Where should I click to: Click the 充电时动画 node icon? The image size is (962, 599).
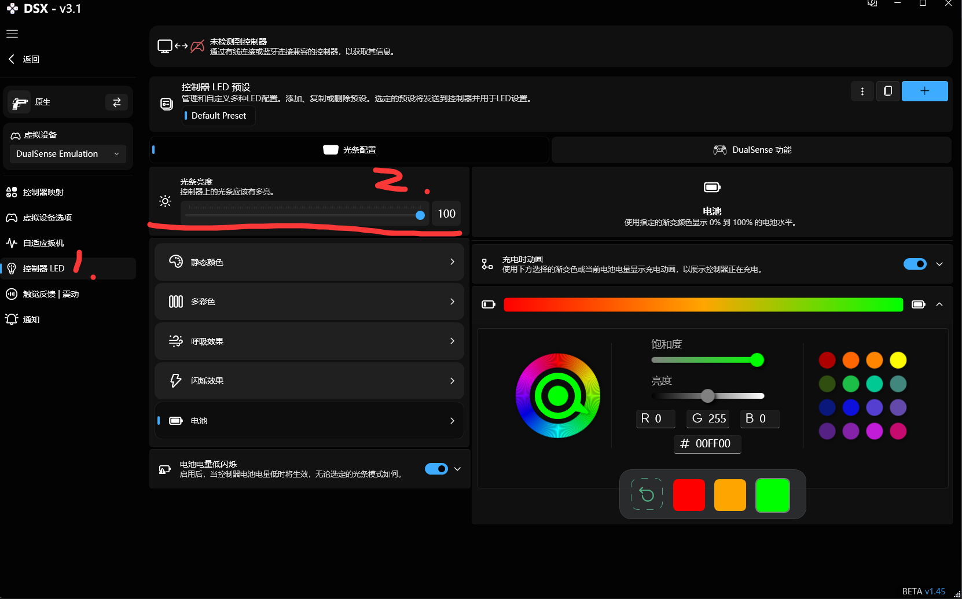click(487, 264)
